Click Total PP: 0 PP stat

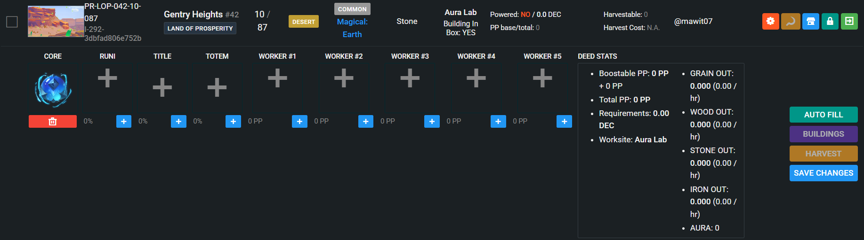[624, 100]
